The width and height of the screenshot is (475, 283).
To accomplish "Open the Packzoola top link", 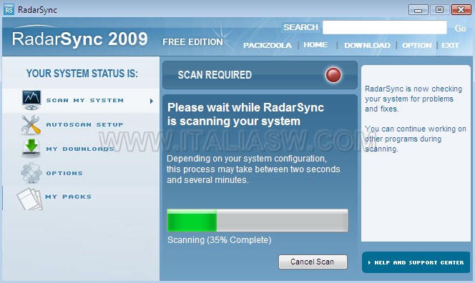I will (x=268, y=46).
